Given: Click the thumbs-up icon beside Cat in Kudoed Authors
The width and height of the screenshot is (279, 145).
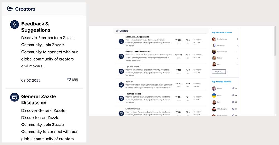Looking at the screenshot, I should click(x=233, y=102).
